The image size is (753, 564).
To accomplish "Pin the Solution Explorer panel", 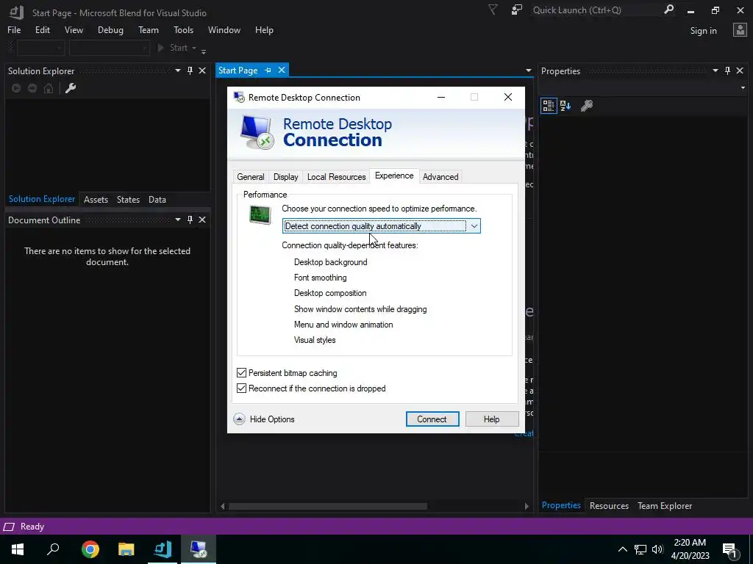I will click(x=190, y=70).
